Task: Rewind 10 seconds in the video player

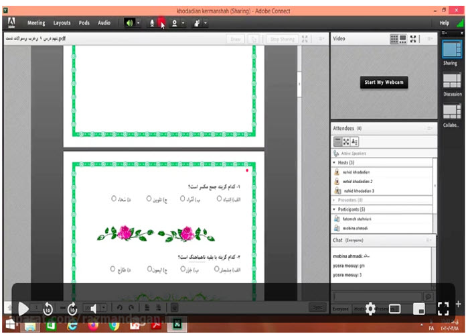Action: 48,309
